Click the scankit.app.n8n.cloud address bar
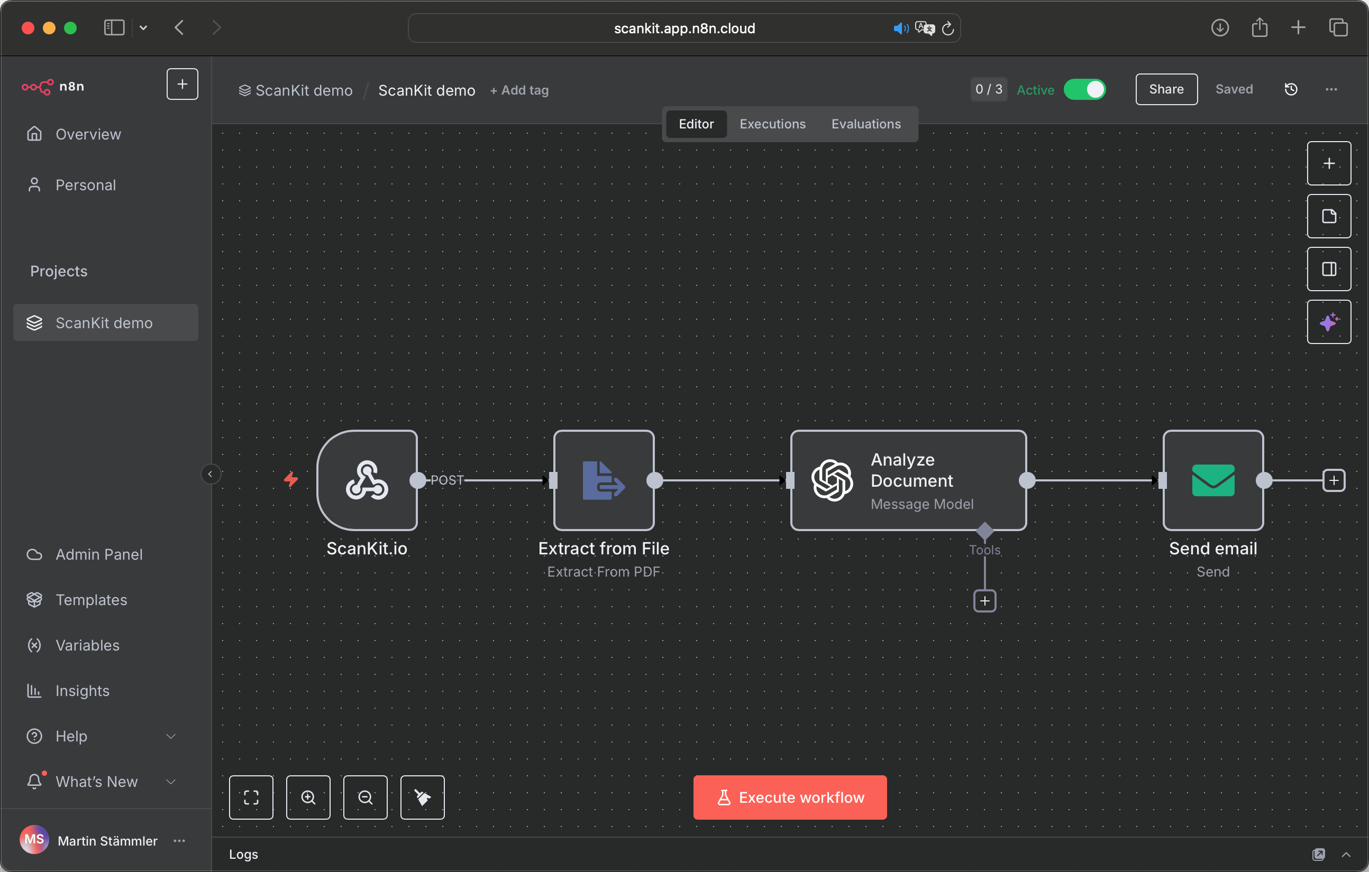1369x872 pixels. pos(684,28)
